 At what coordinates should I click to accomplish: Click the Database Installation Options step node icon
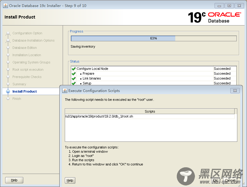(8, 41)
